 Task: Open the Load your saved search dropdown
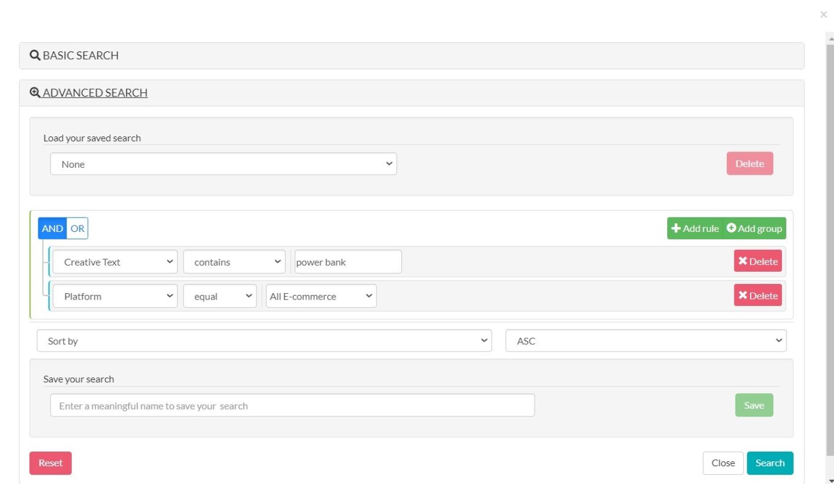tap(223, 164)
